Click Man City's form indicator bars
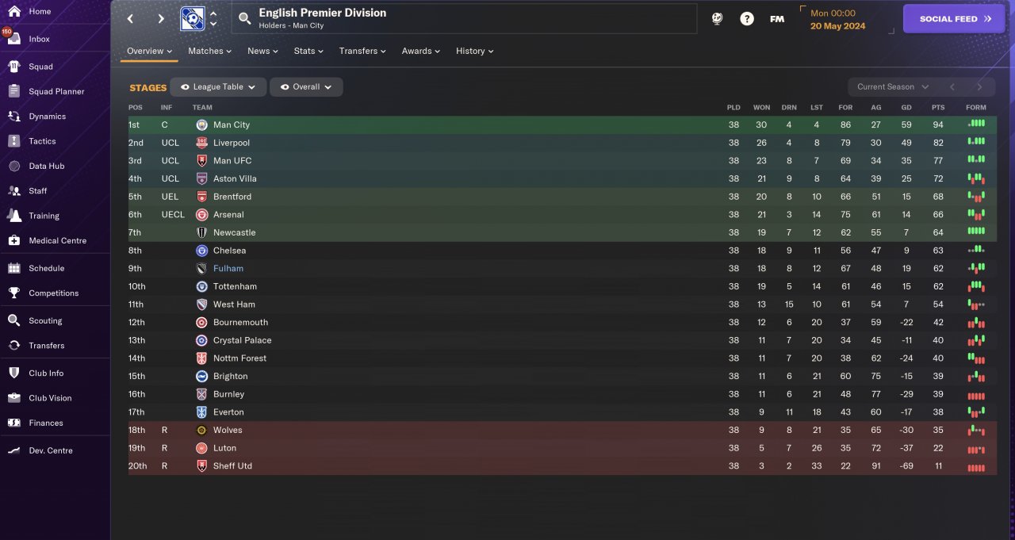1015x540 pixels. click(x=976, y=124)
